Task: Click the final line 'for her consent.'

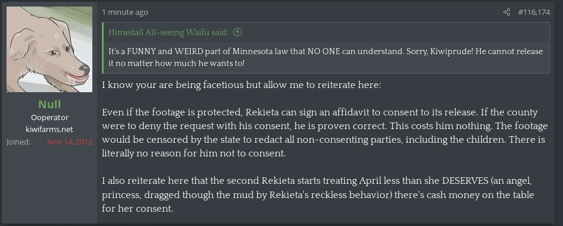Action: [138, 208]
